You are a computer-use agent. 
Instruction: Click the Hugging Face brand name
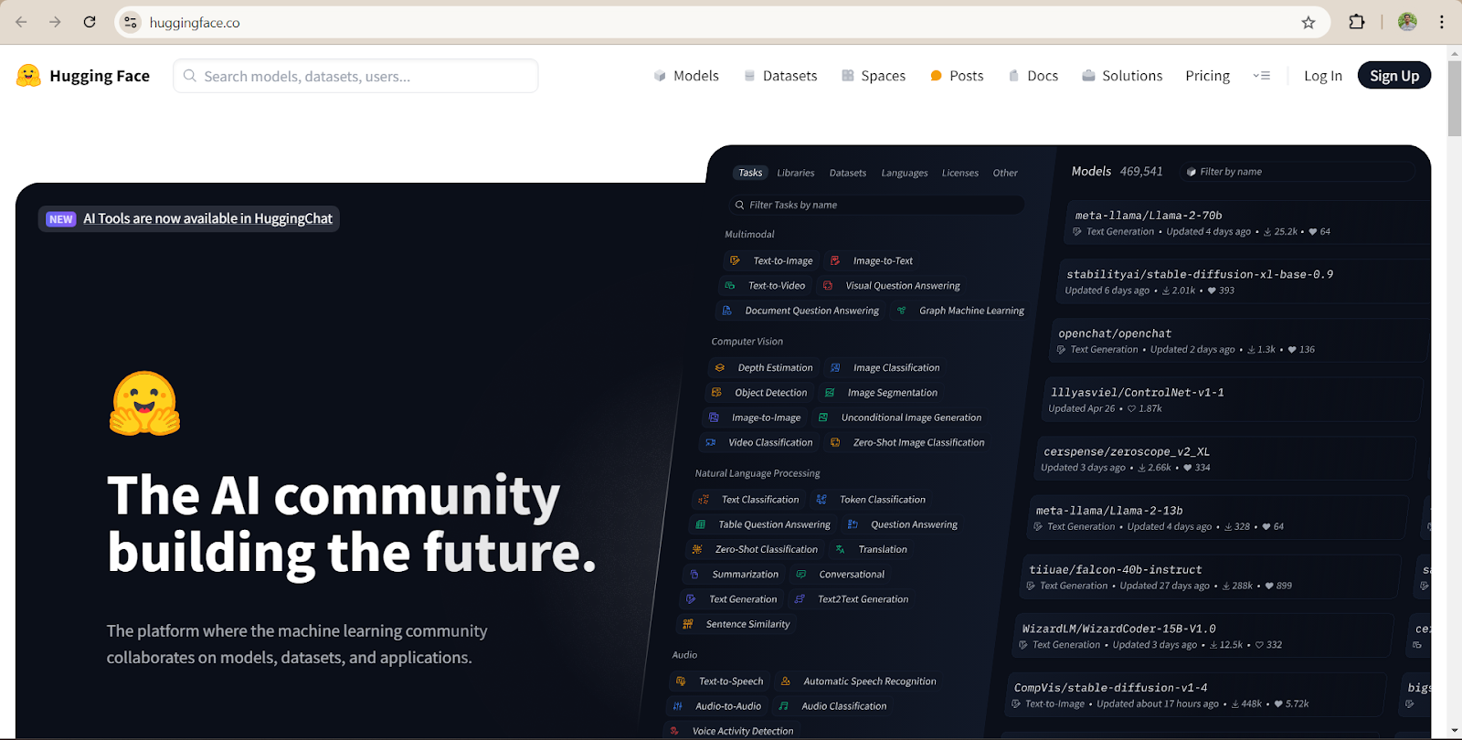click(100, 76)
